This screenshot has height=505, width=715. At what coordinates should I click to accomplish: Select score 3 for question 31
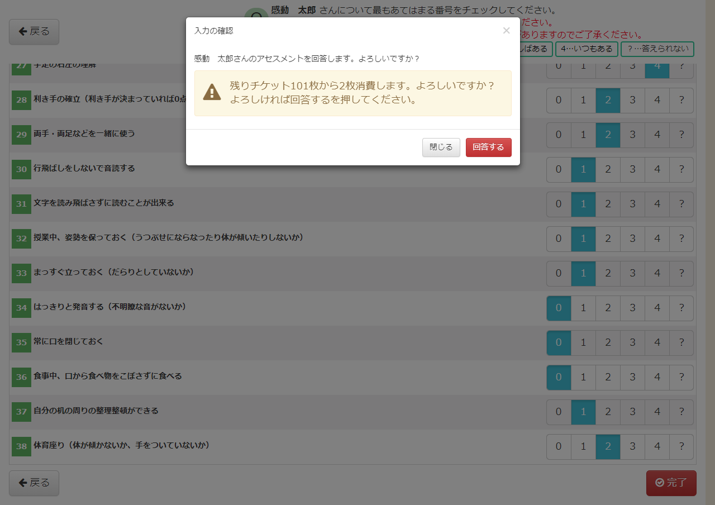(632, 204)
